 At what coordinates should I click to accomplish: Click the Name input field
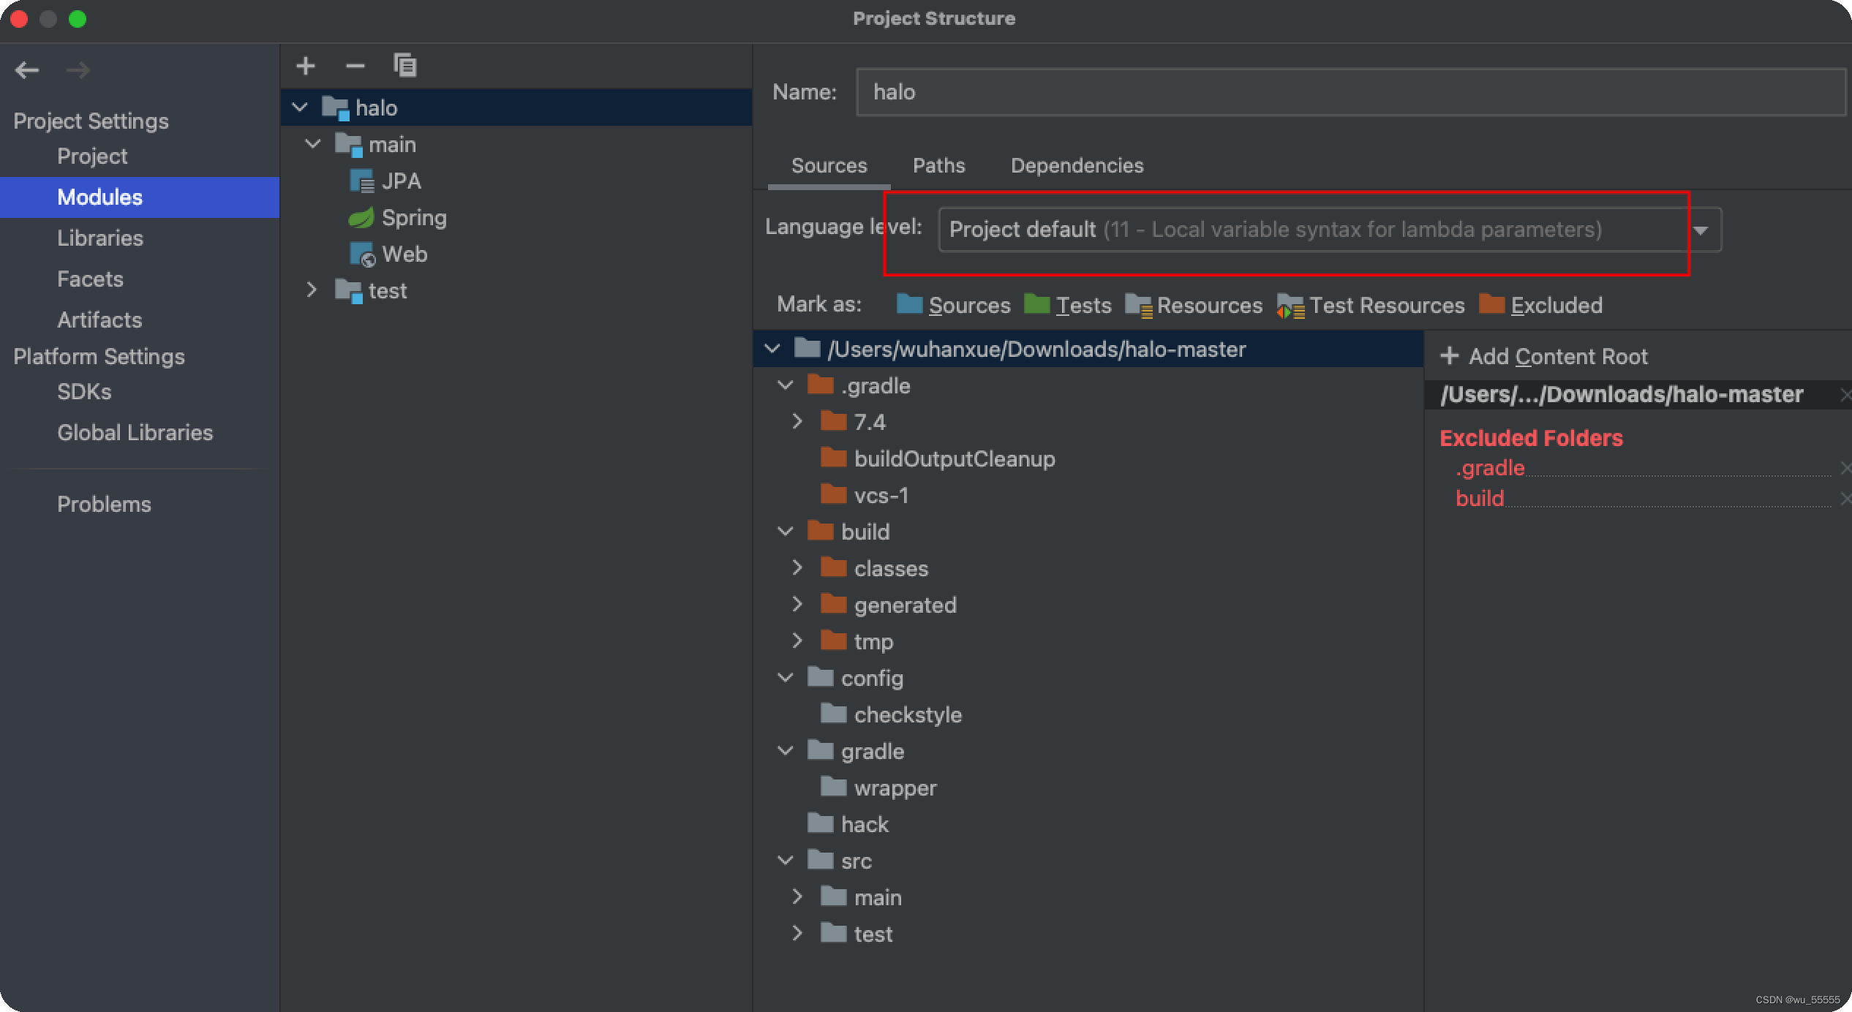pyautogui.click(x=1352, y=91)
